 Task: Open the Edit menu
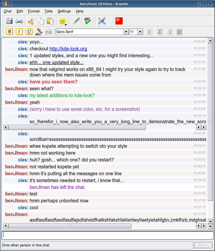[x=20, y=11]
